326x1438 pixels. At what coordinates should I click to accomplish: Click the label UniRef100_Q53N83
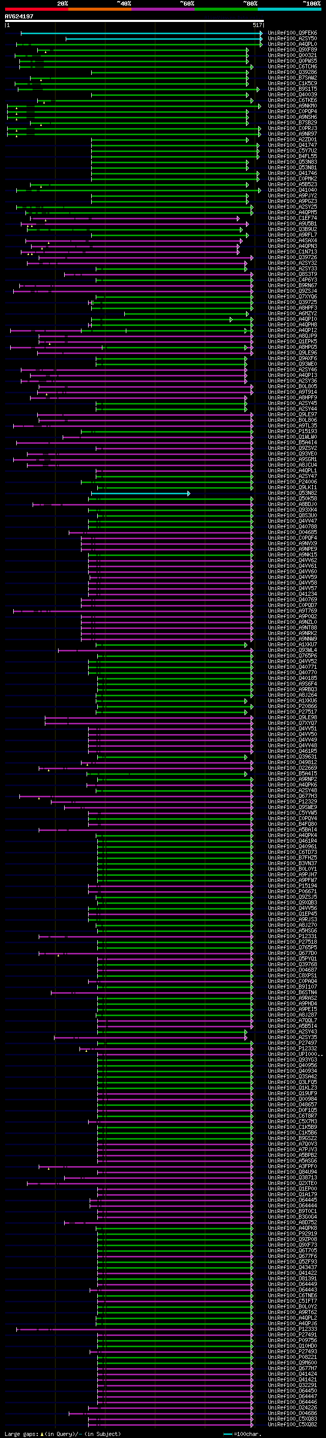point(292,162)
